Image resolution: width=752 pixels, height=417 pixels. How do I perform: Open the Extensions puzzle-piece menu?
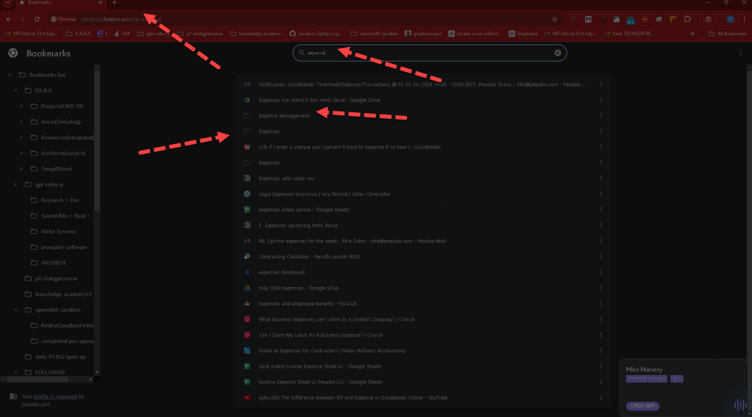(x=687, y=19)
